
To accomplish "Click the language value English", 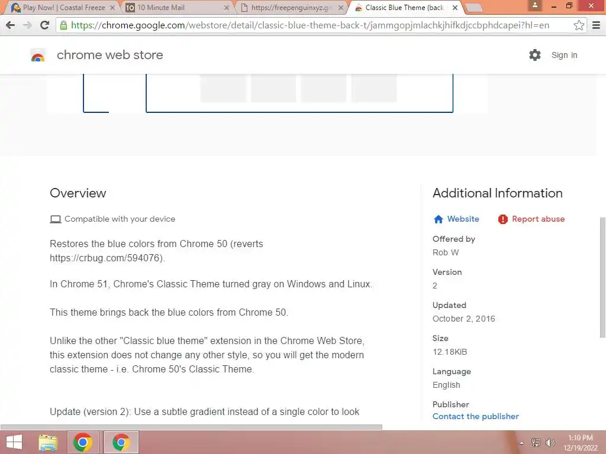I will (446, 385).
